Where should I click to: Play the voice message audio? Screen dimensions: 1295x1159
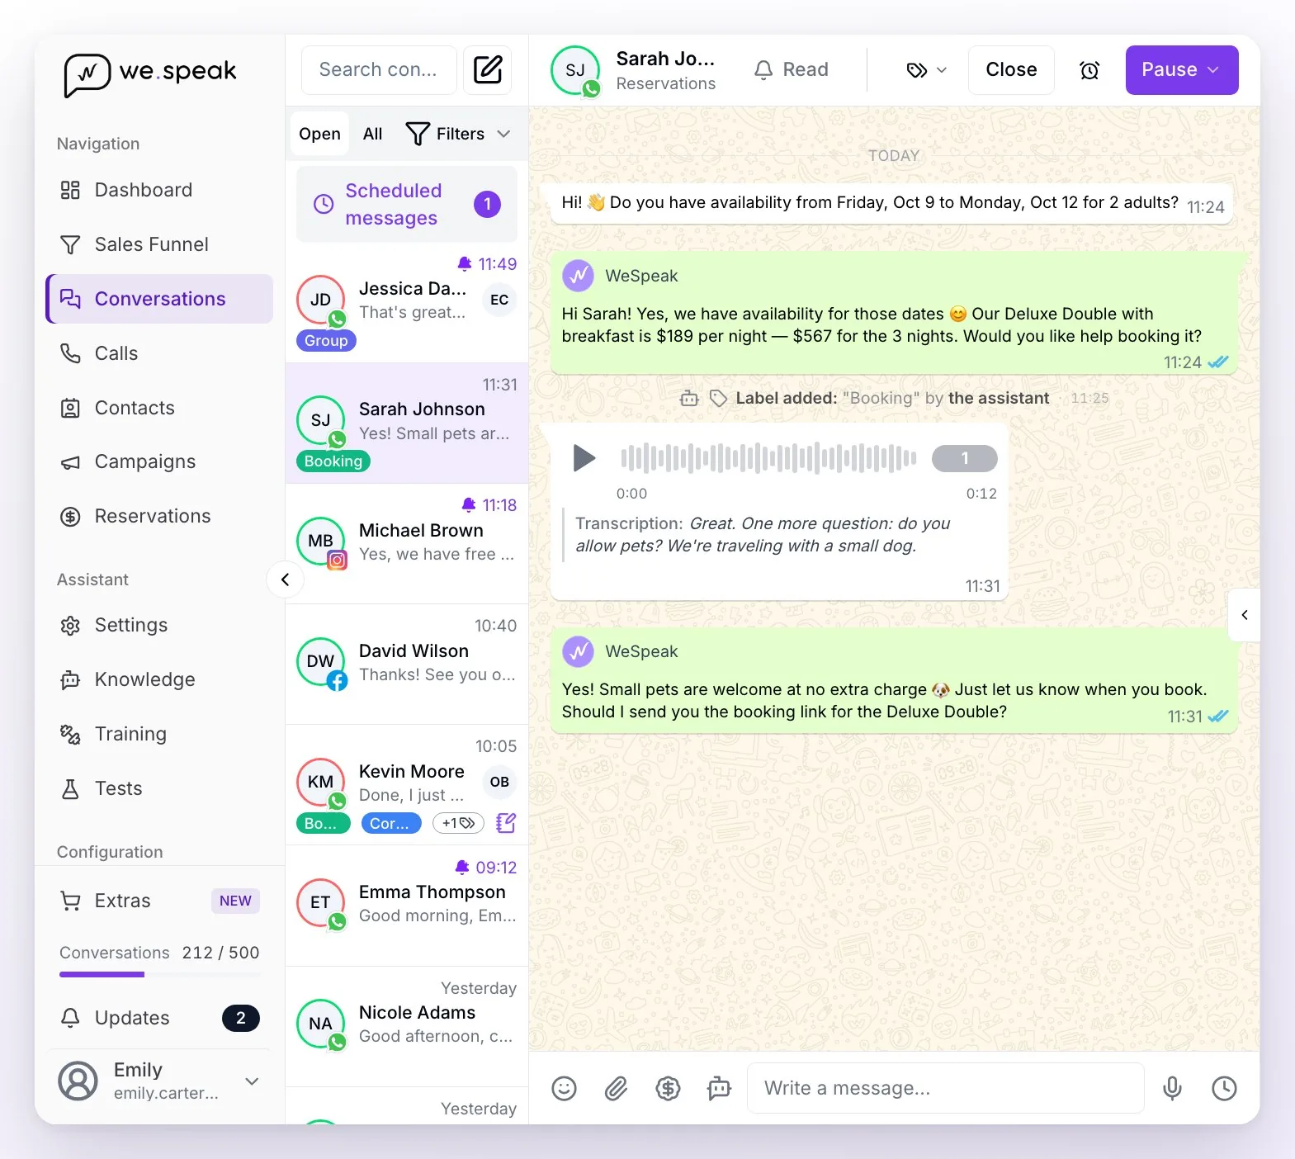(x=584, y=457)
